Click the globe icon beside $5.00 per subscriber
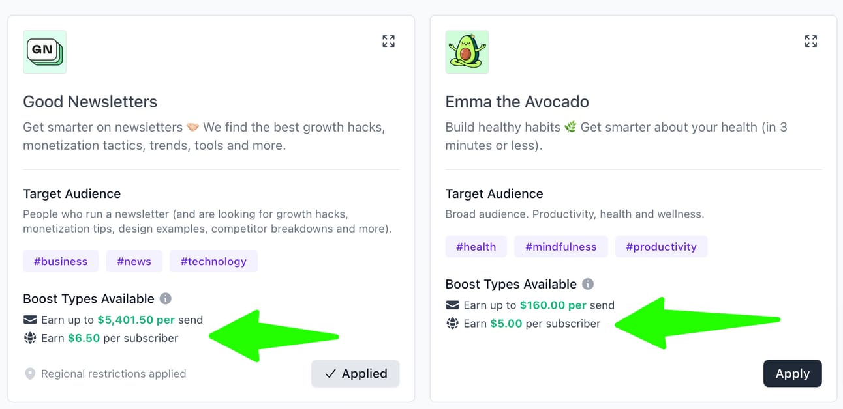Screen dimensions: 843x409 click(452, 324)
